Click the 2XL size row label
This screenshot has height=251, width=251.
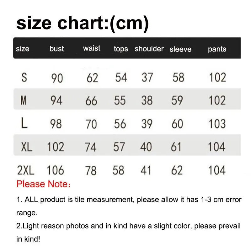26,170
